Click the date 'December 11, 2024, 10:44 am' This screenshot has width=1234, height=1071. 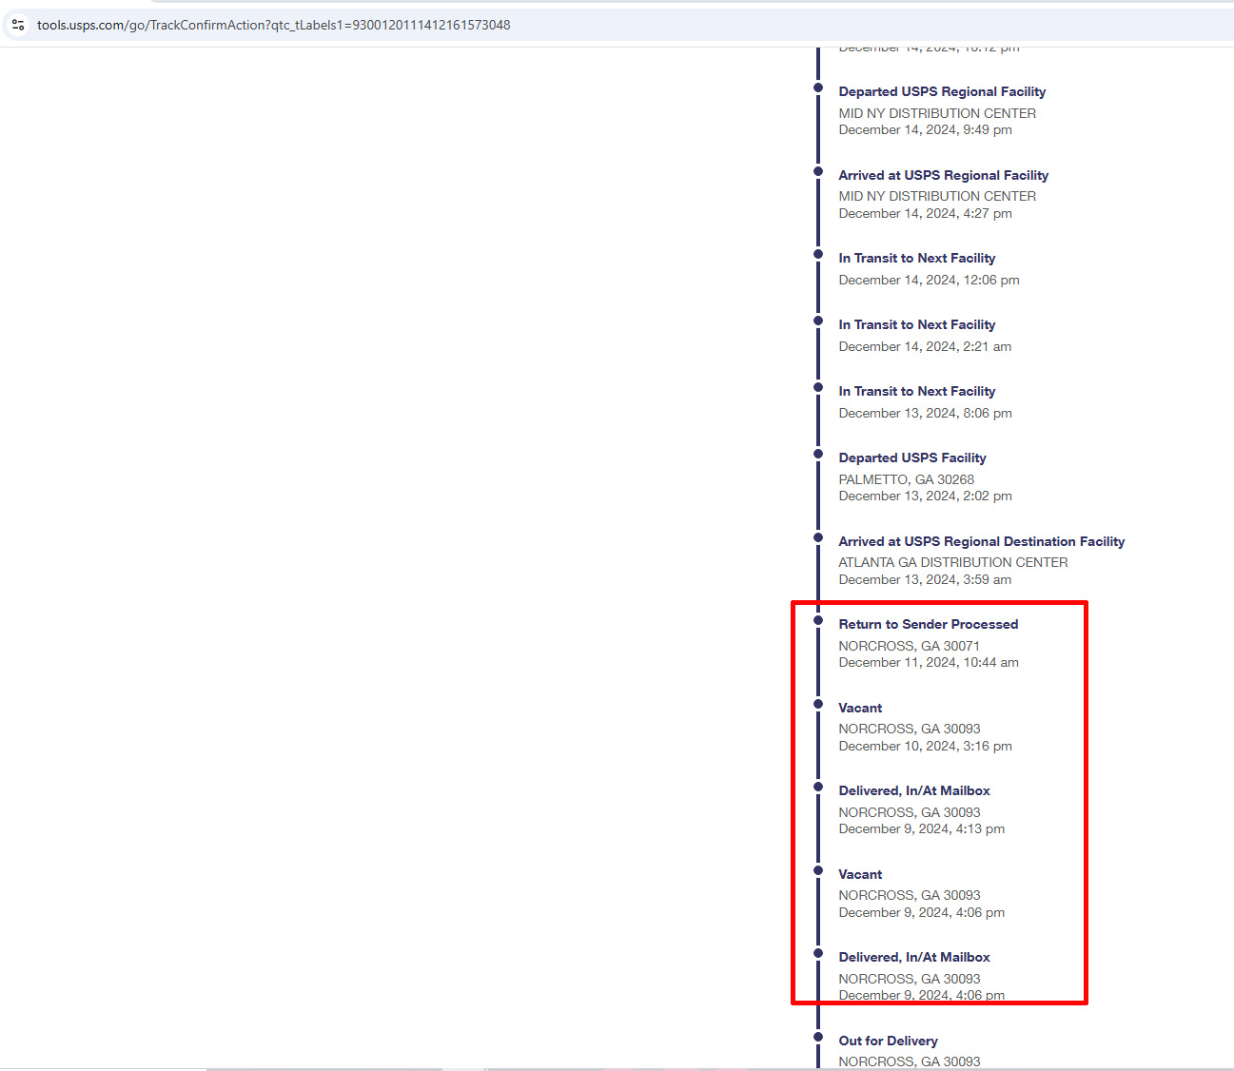tap(929, 662)
